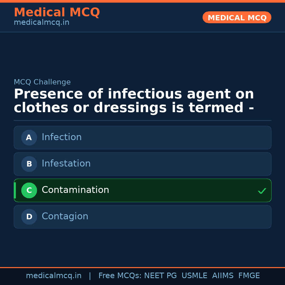Open the medicalmcq.in link in footer

(54, 276)
